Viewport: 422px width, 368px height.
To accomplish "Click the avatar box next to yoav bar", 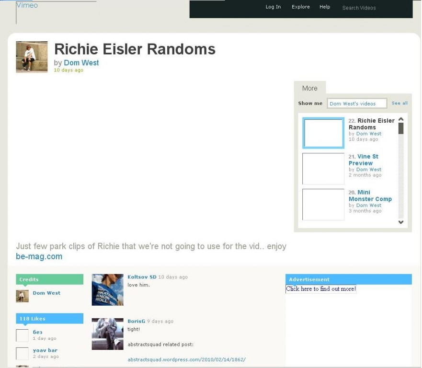I will click(22, 354).
